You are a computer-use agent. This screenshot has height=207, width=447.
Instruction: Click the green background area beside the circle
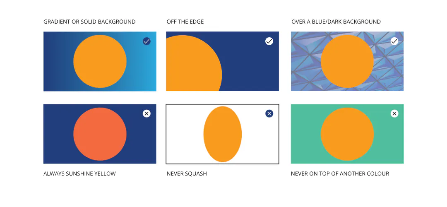(x=305, y=134)
